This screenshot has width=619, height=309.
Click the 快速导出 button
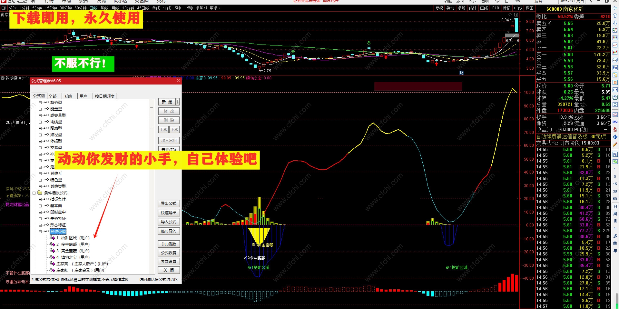tap(169, 213)
